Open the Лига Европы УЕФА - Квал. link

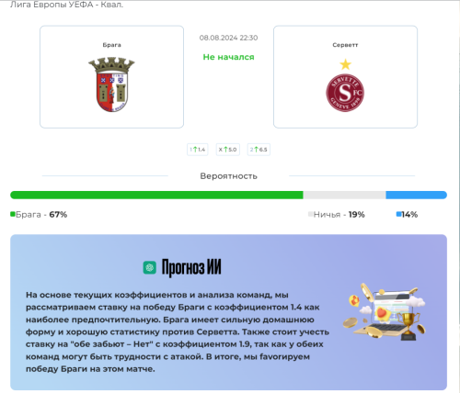(66, 5)
